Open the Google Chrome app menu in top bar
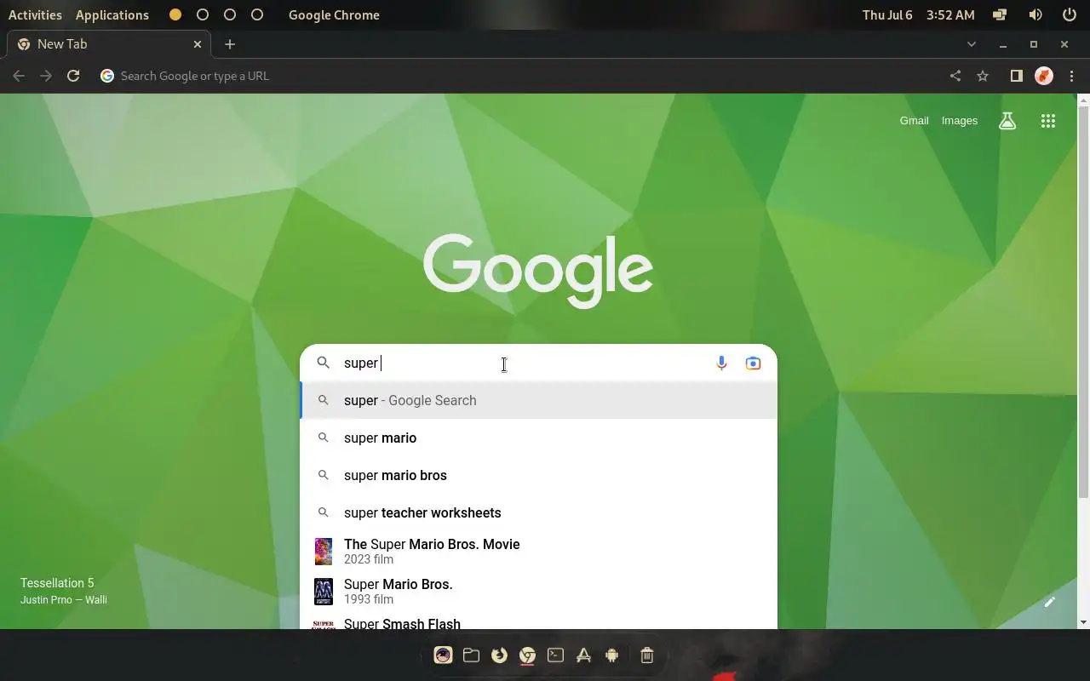Image resolution: width=1090 pixels, height=681 pixels. (334, 14)
